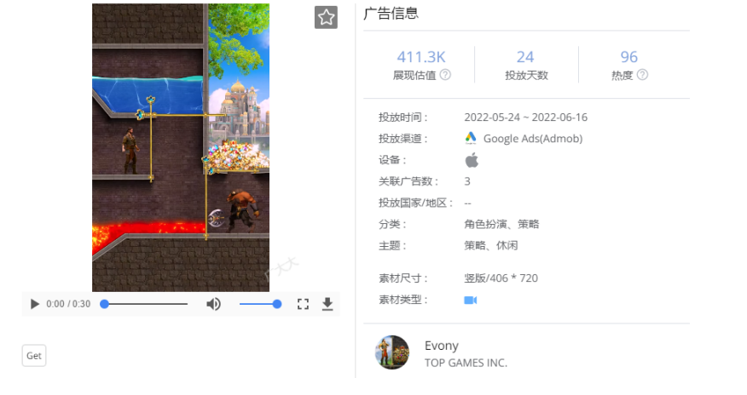Click the star favorite icon
The width and height of the screenshot is (747, 395).
click(326, 18)
